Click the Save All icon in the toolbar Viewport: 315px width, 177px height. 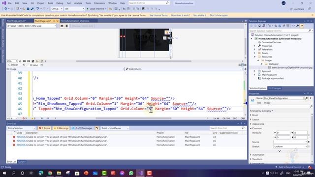tap(32, 9)
